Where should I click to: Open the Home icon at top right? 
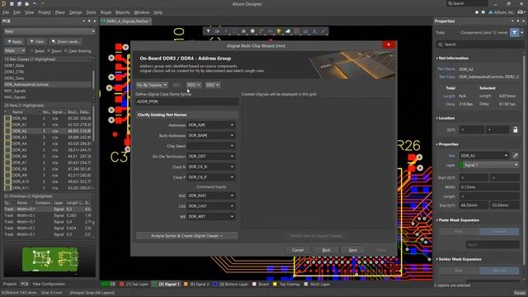coord(477,12)
